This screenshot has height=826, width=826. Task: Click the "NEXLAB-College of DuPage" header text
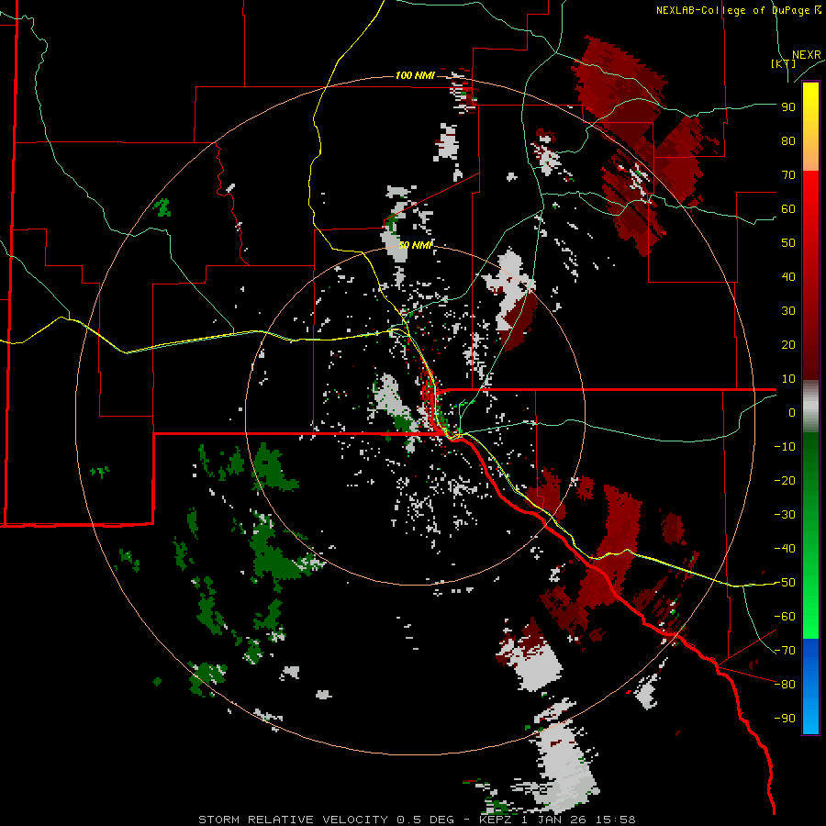click(x=732, y=10)
